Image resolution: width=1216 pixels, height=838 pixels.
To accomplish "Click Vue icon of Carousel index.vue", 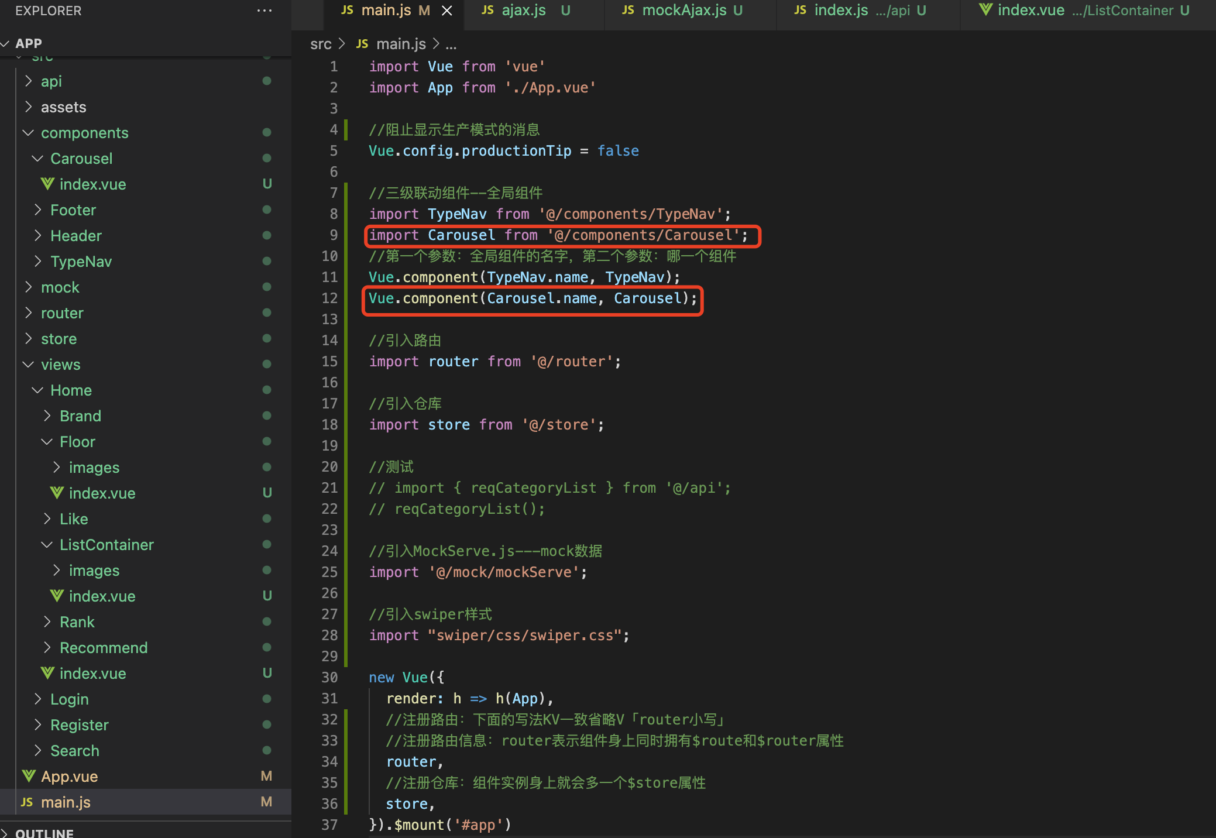I will (x=47, y=184).
